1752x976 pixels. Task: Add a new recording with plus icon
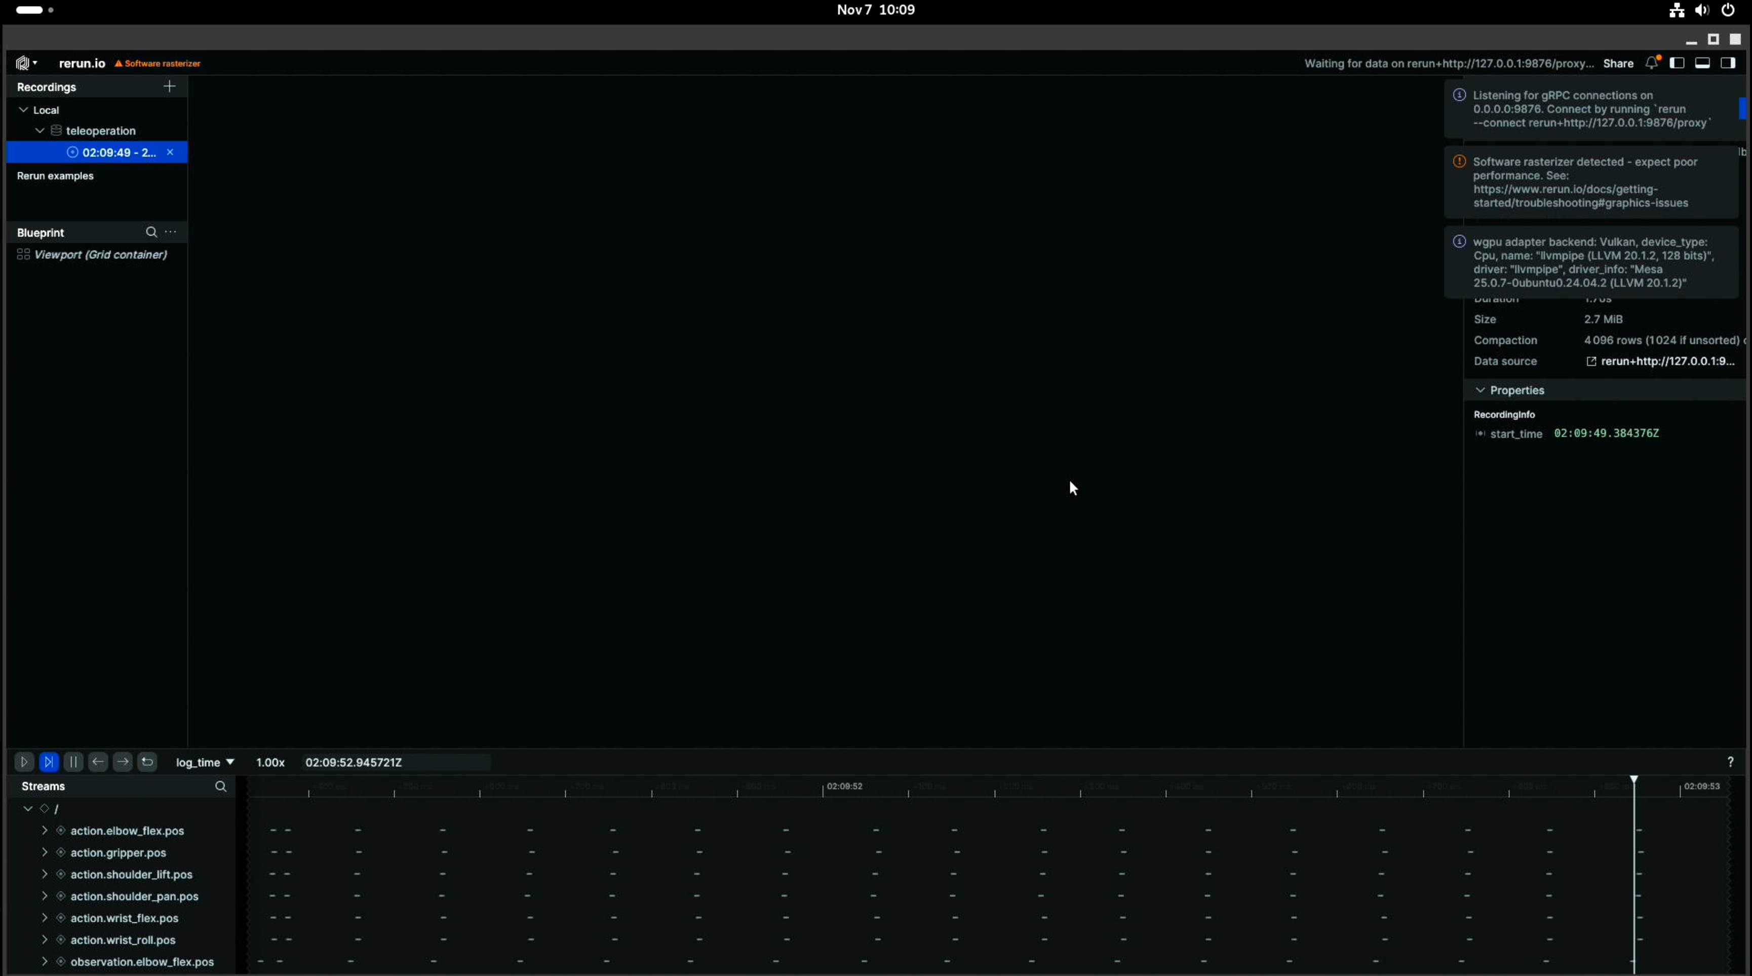pos(169,87)
